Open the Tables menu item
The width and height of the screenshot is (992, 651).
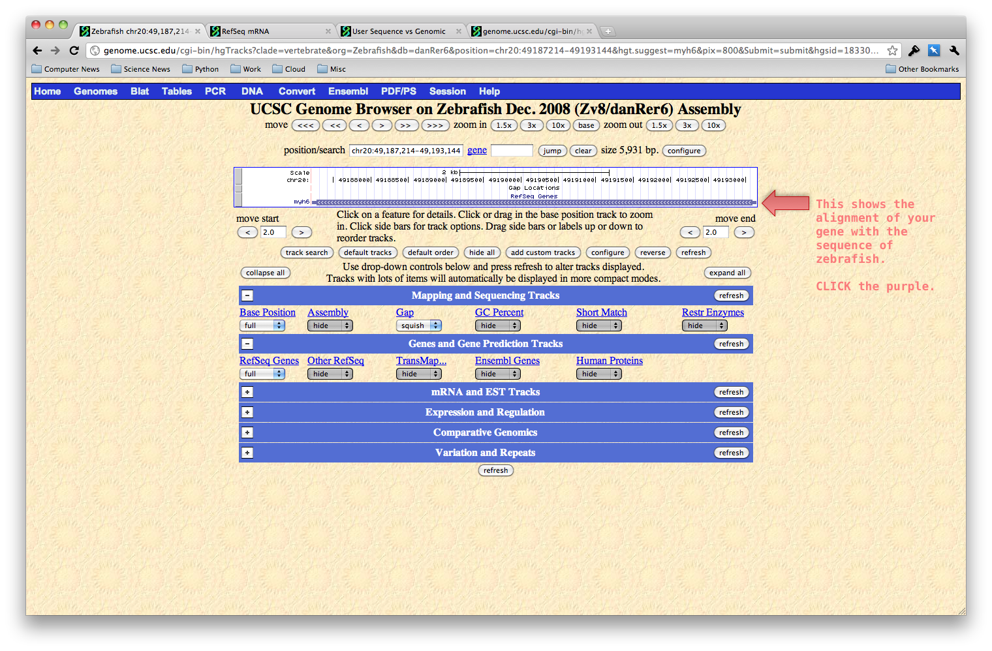pos(177,91)
